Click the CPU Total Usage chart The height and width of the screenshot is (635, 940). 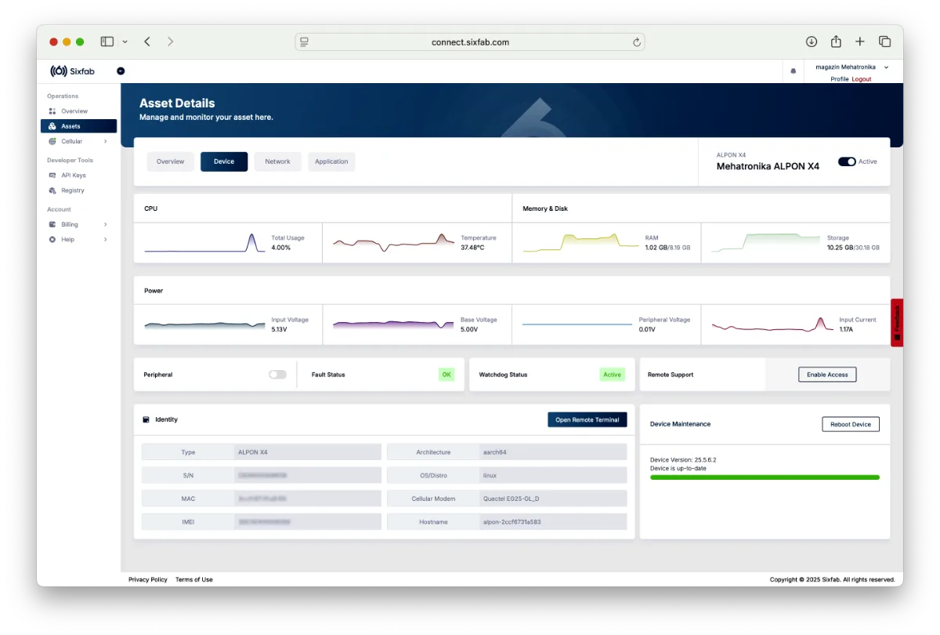pyautogui.click(x=205, y=242)
